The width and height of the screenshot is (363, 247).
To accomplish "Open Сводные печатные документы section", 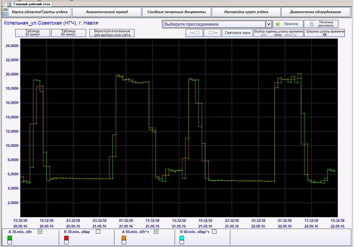I will 177,12.
